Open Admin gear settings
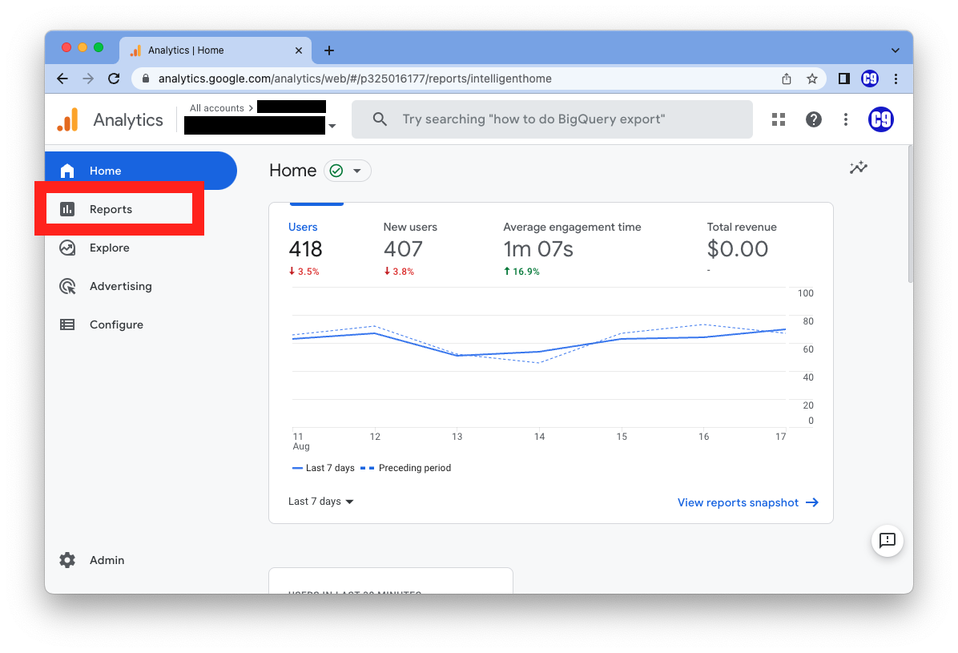 pyautogui.click(x=67, y=560)
